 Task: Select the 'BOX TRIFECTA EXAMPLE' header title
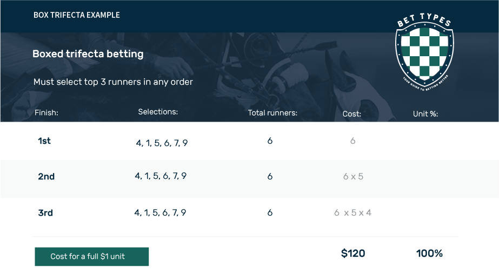(x=77, y=15)
